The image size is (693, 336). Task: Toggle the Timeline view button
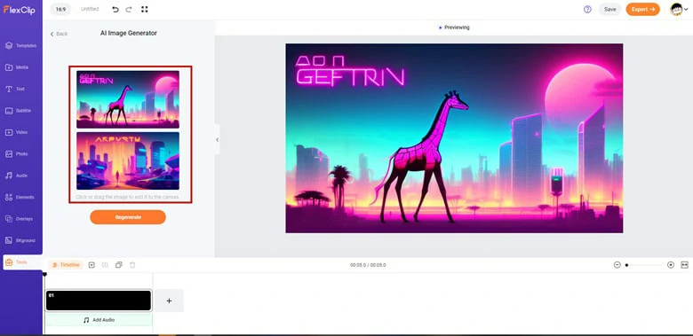point(66,265)
